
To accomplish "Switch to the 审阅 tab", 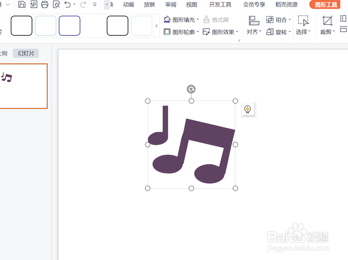I will point(171,4).
